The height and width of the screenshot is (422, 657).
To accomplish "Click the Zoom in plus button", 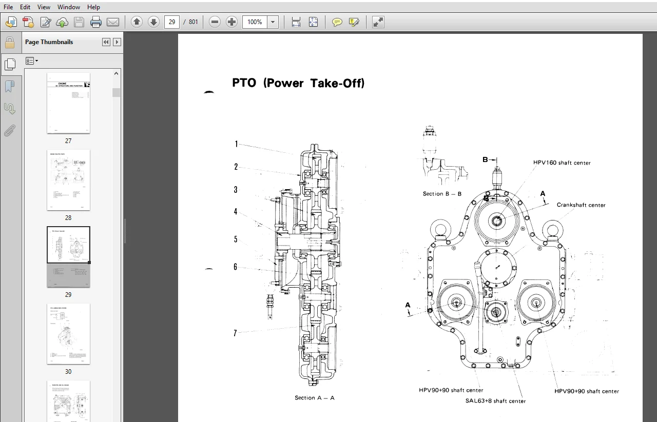I will (x=232, y=22).
